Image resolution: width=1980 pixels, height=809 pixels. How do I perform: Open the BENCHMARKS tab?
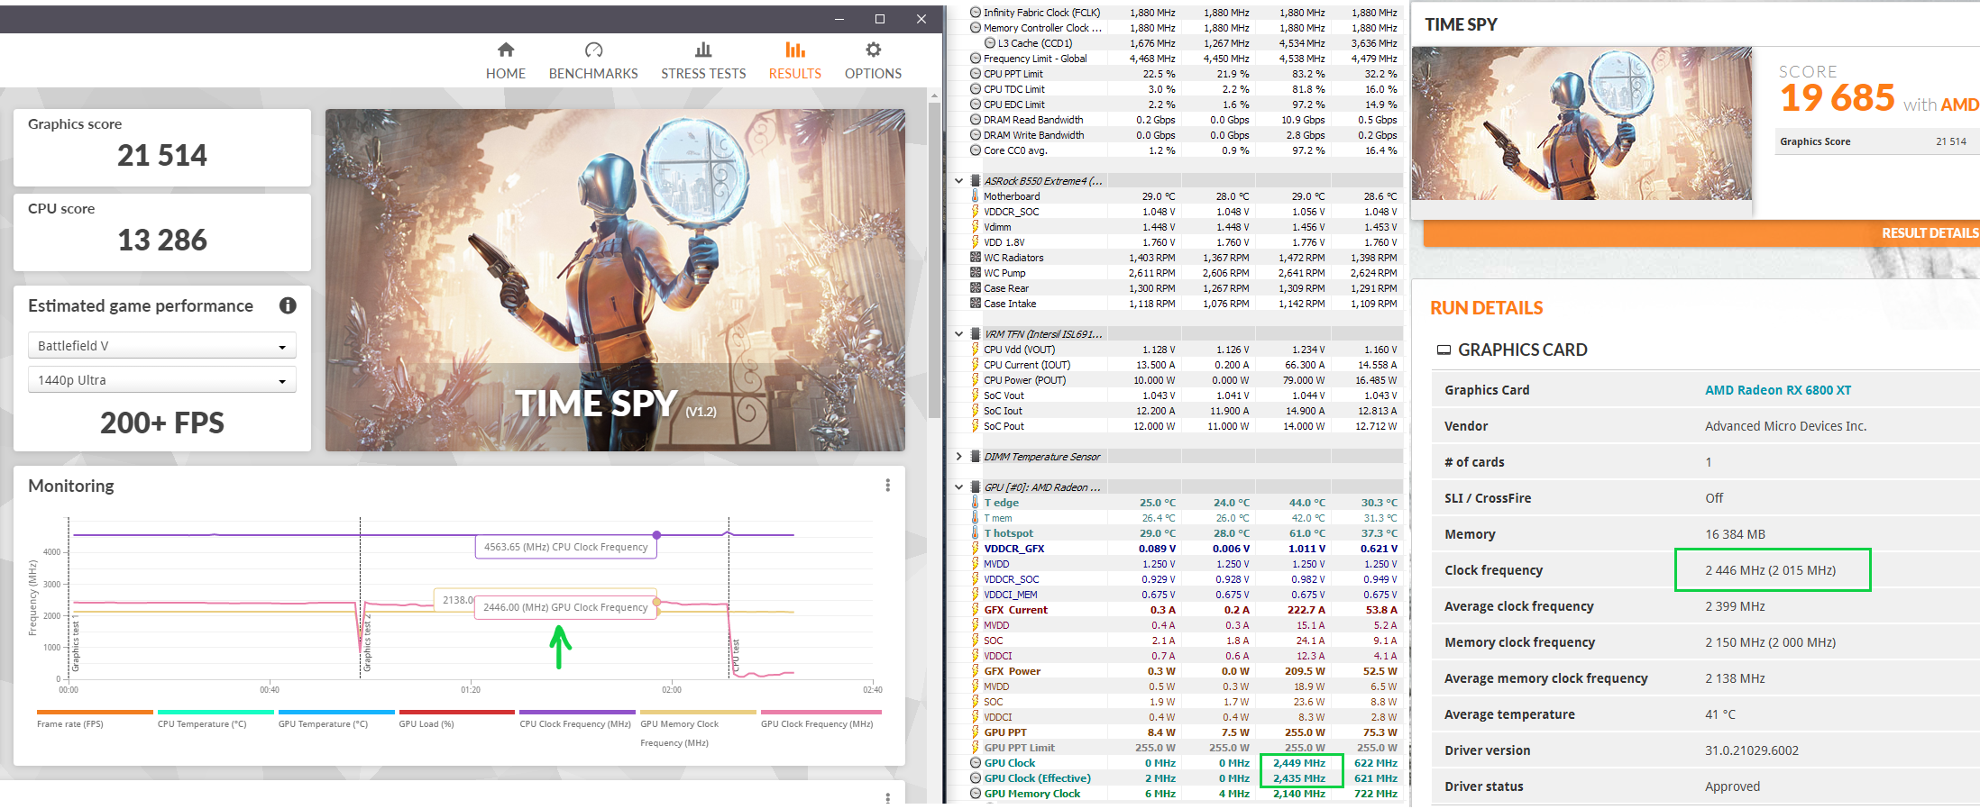[593, 60]
